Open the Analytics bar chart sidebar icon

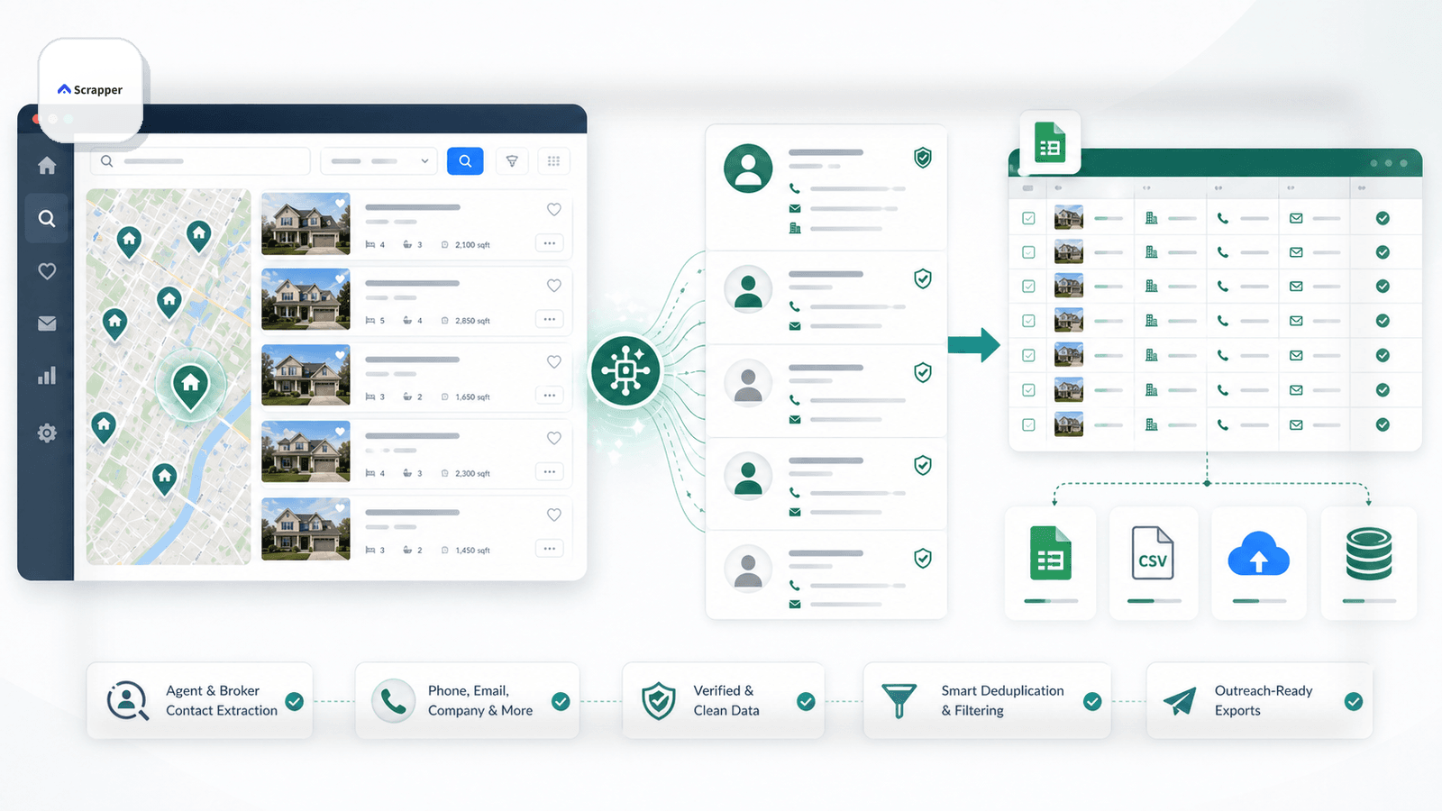tap(47, 376)
